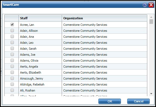Select the Adair, Ana checkbox
The image size is (156, 107).
coord(12,36)
